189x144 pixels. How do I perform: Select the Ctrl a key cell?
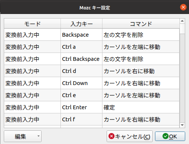[x=81, y=47]
